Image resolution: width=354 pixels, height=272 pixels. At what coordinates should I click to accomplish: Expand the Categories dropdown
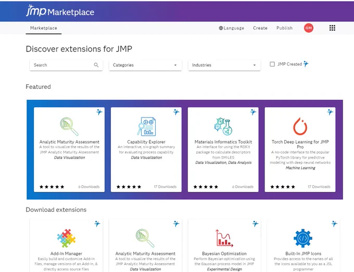coord(145,65)
